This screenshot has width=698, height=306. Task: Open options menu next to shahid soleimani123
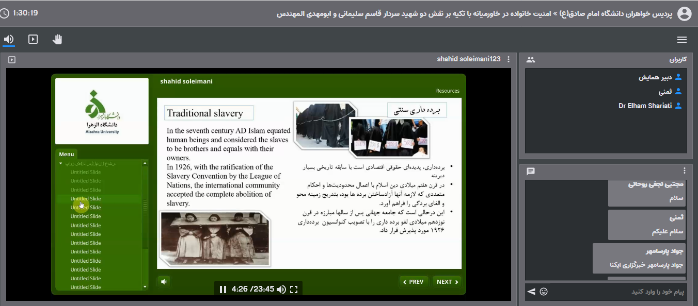click(509, 59)
